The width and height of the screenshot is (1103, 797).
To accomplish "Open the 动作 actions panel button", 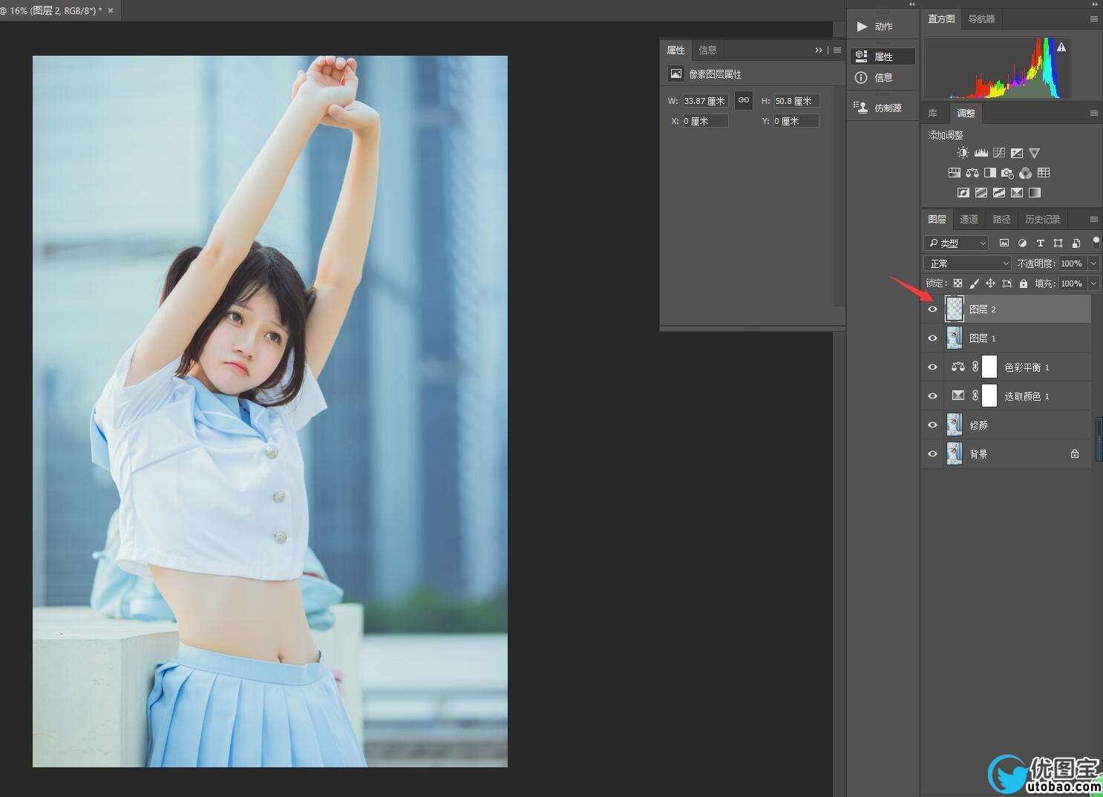I will [883, 27].
